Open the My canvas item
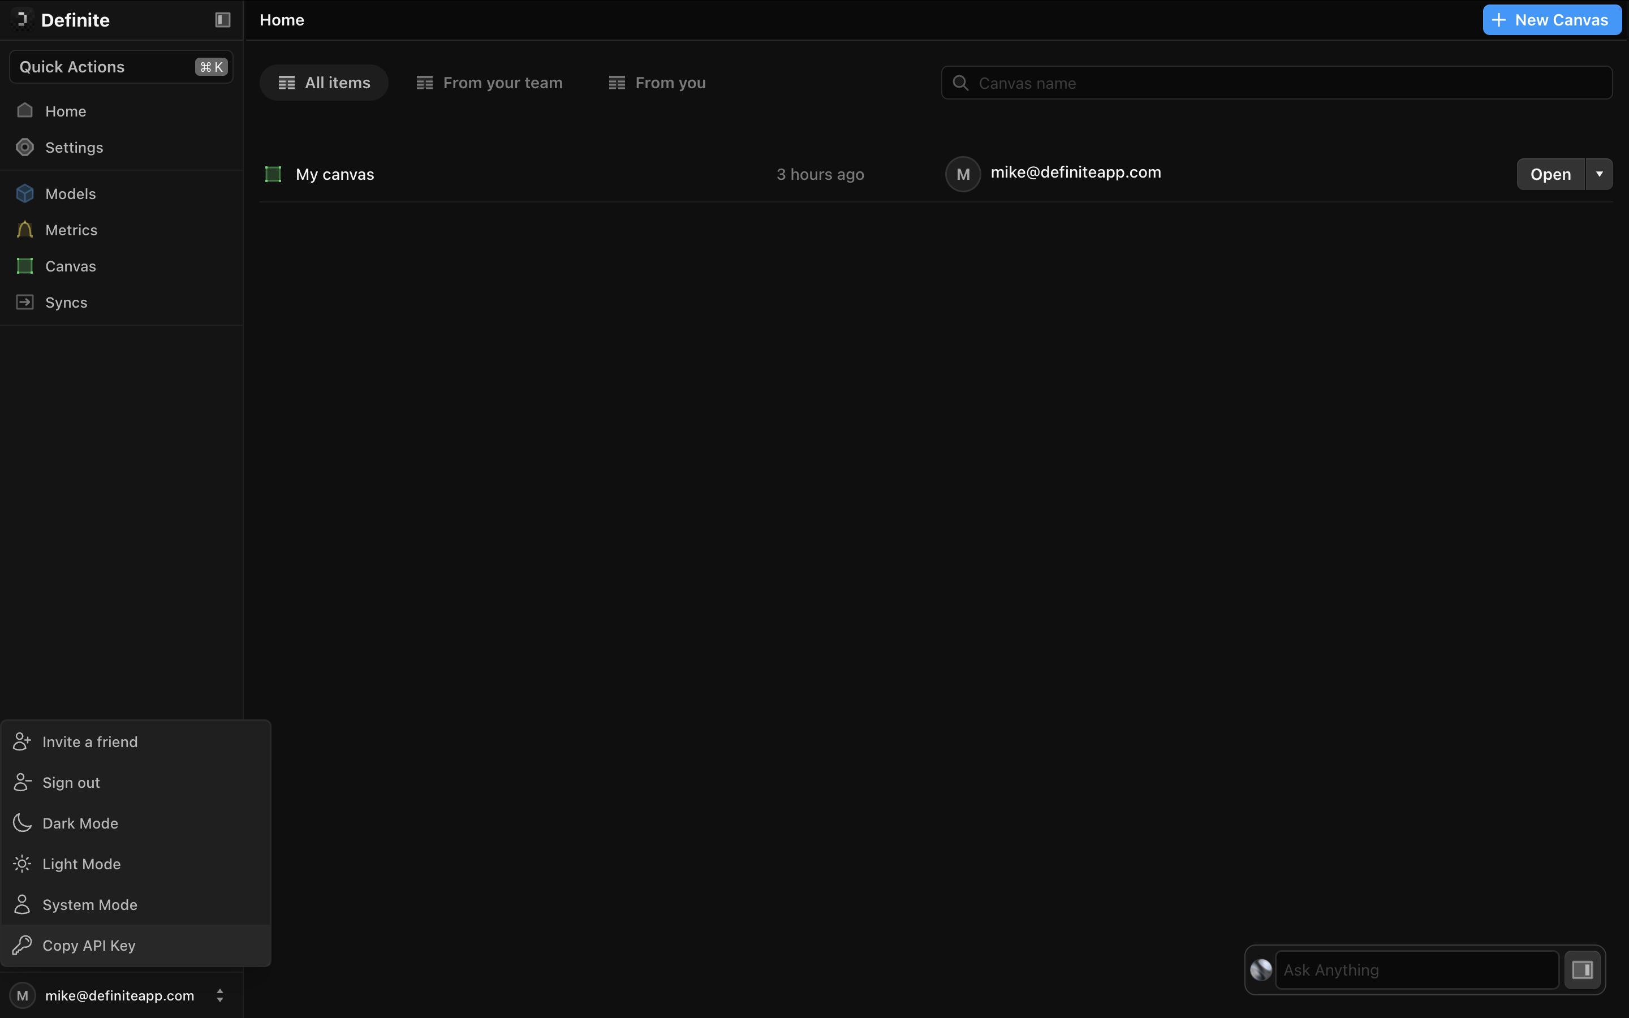The image size is (1629, 1018). (334, 174)
